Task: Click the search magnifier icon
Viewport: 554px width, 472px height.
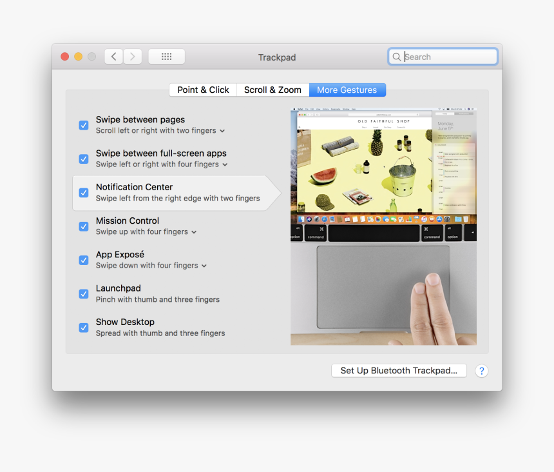Action: pyautogui.click(x=397, y=57)
